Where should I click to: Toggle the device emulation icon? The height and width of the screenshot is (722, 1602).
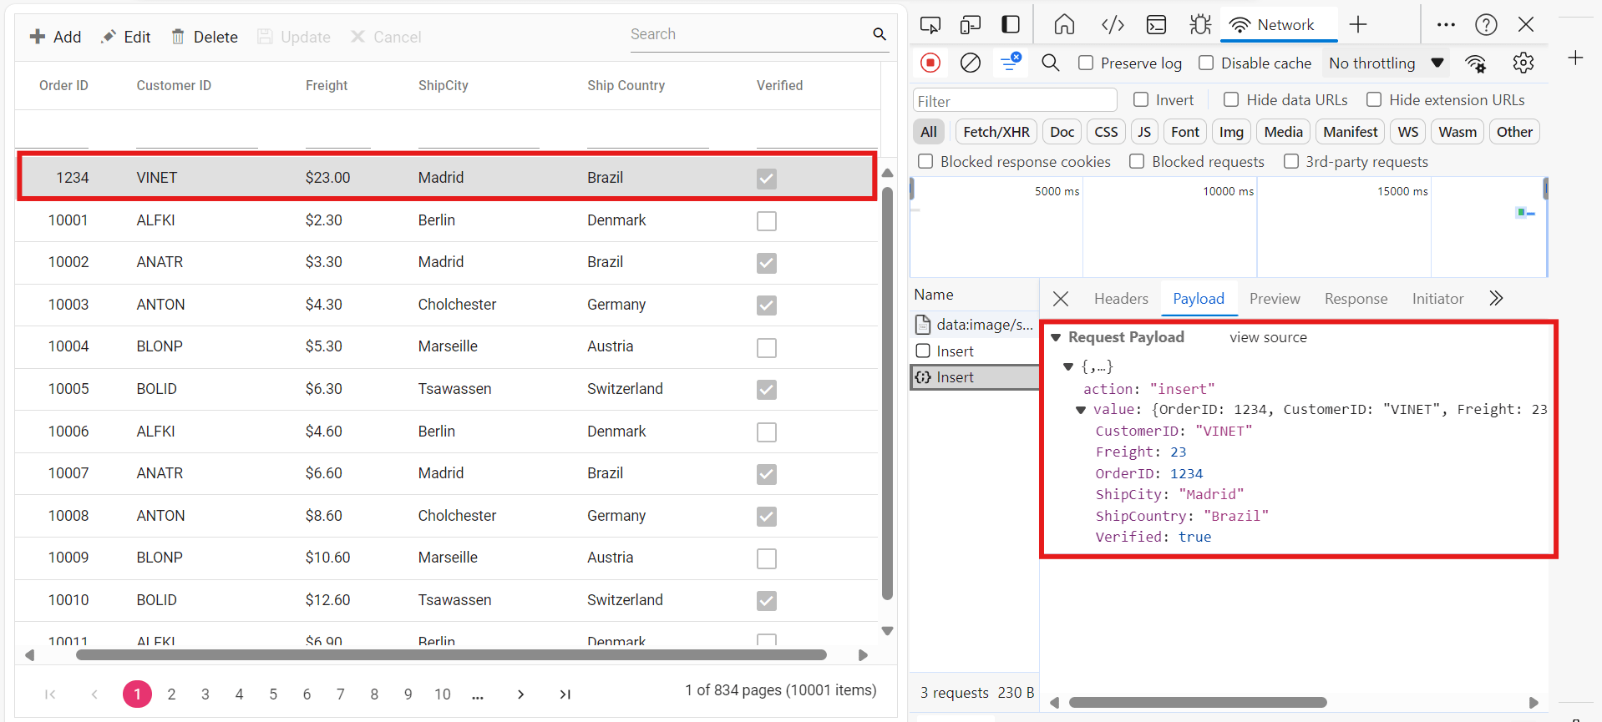pos(970,25)
